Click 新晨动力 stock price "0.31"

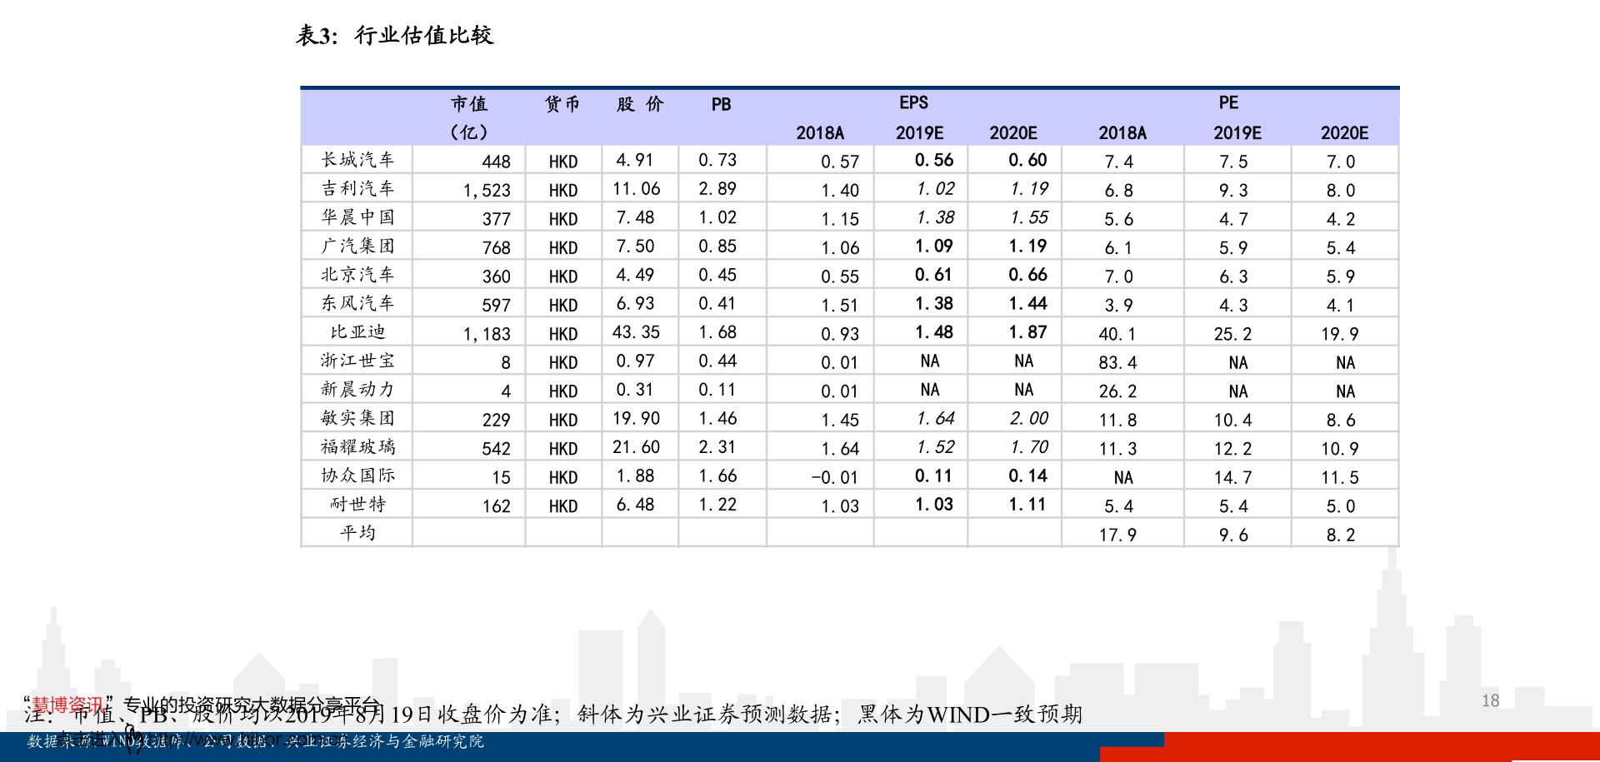coord(635,390)
